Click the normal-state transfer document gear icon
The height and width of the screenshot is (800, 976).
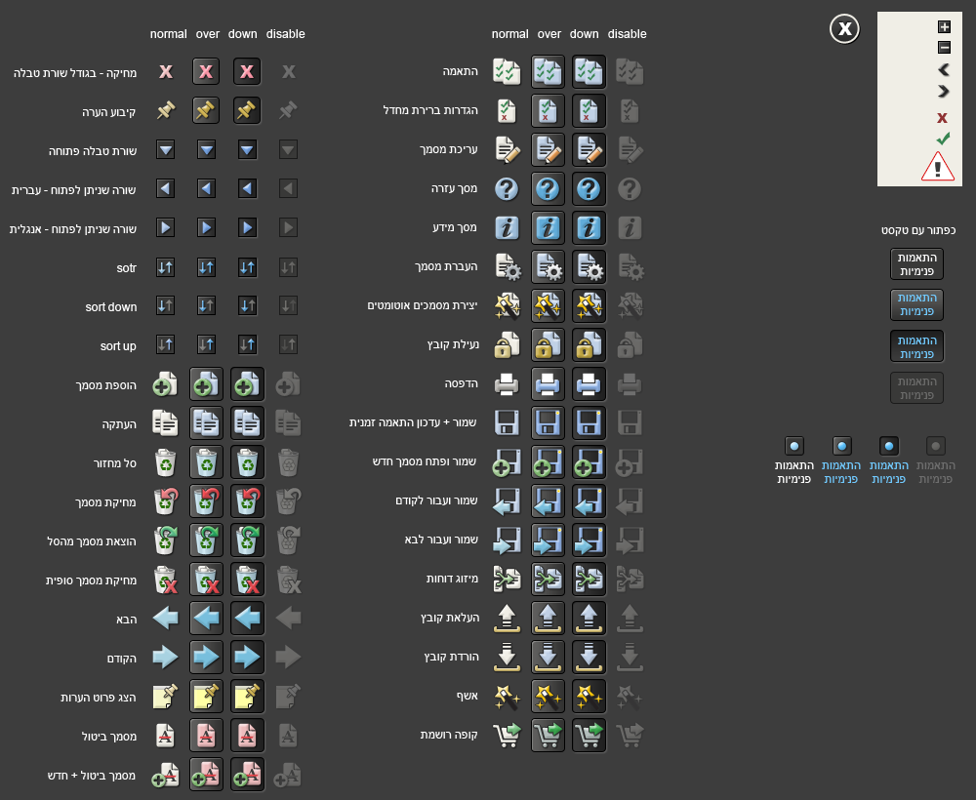pos(508,267)
